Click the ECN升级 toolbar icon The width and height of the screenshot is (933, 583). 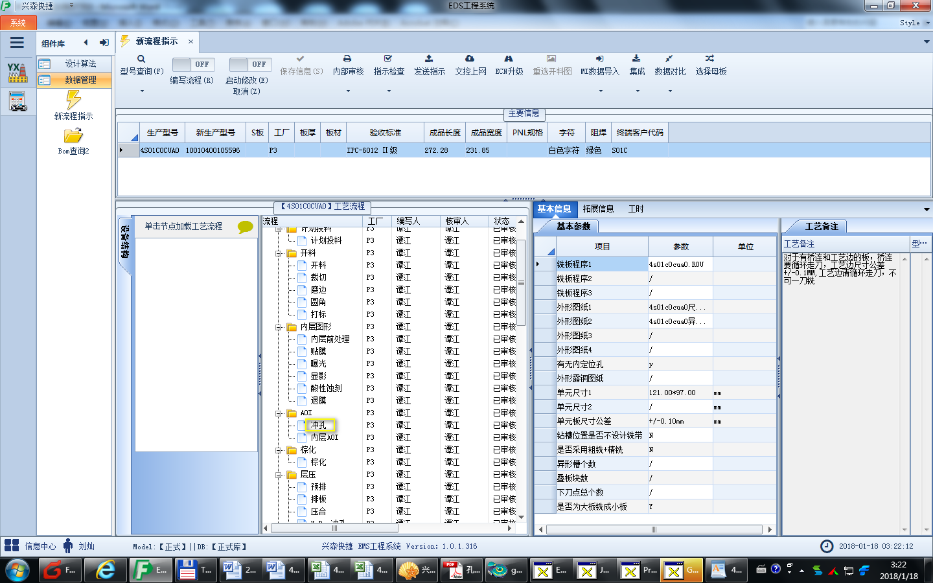pyautogui.click(x=509, y=58)
